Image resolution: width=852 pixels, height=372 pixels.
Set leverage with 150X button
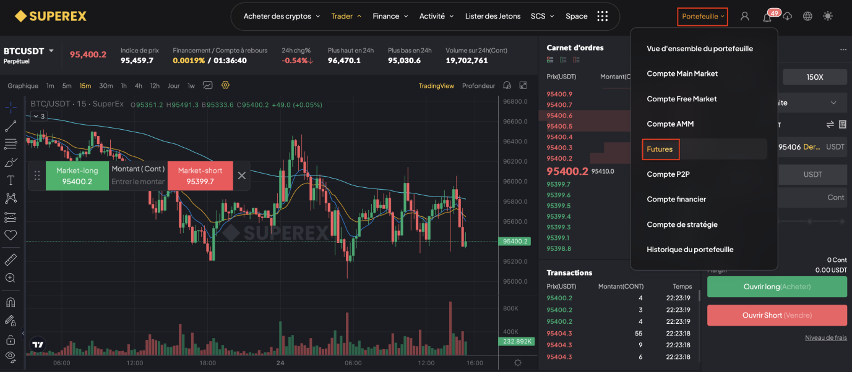point(815,77)
